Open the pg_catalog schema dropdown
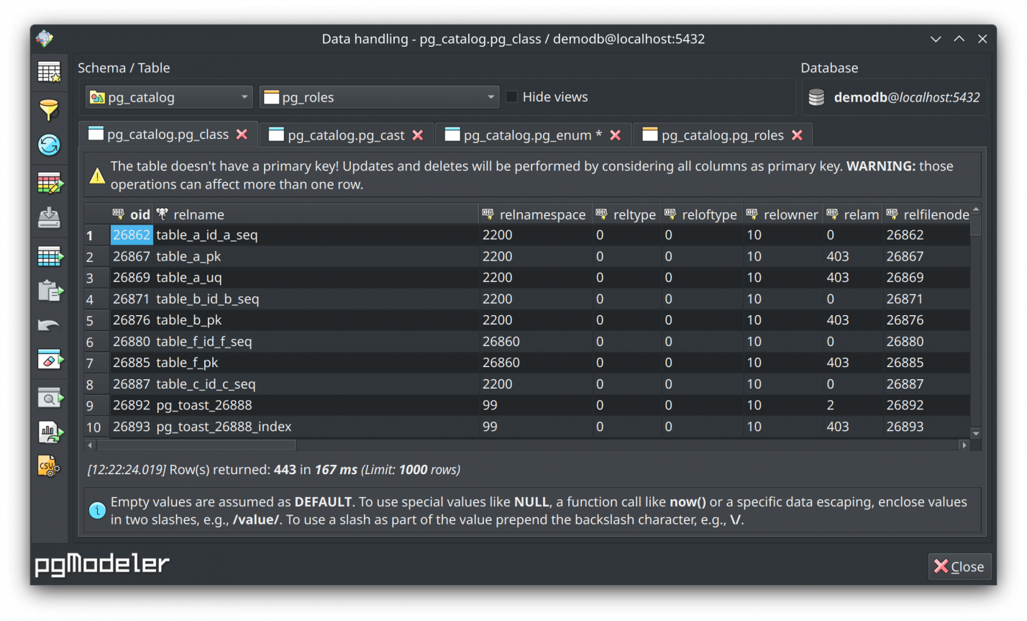The image size is (1027, 621). tap(169, 97)
